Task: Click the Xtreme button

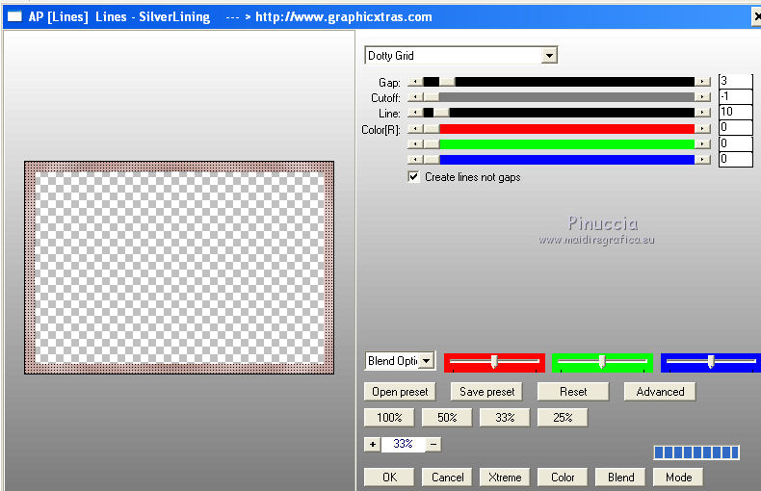Action: click(505, 478)
